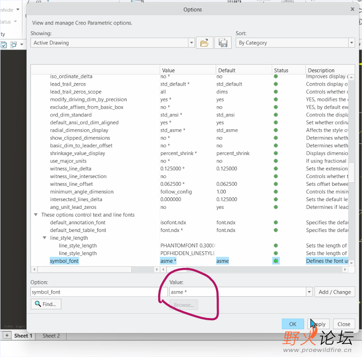Click left arrow of option-name horizontal scrollbar
Screen dimensions: 362x357
tap(34, 269)
